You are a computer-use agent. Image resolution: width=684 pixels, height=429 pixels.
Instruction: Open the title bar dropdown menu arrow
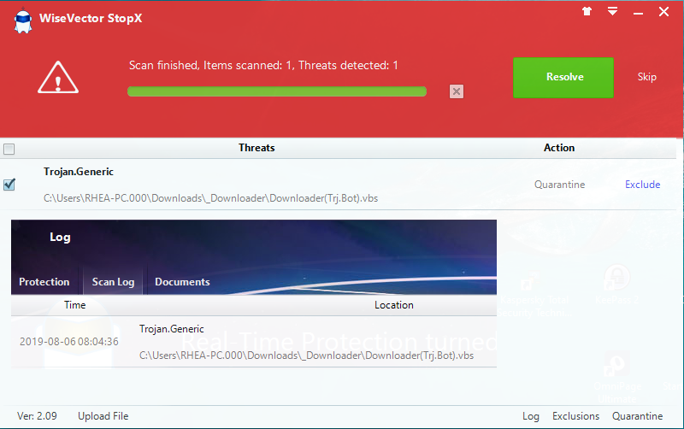click(x=612, y=11)
